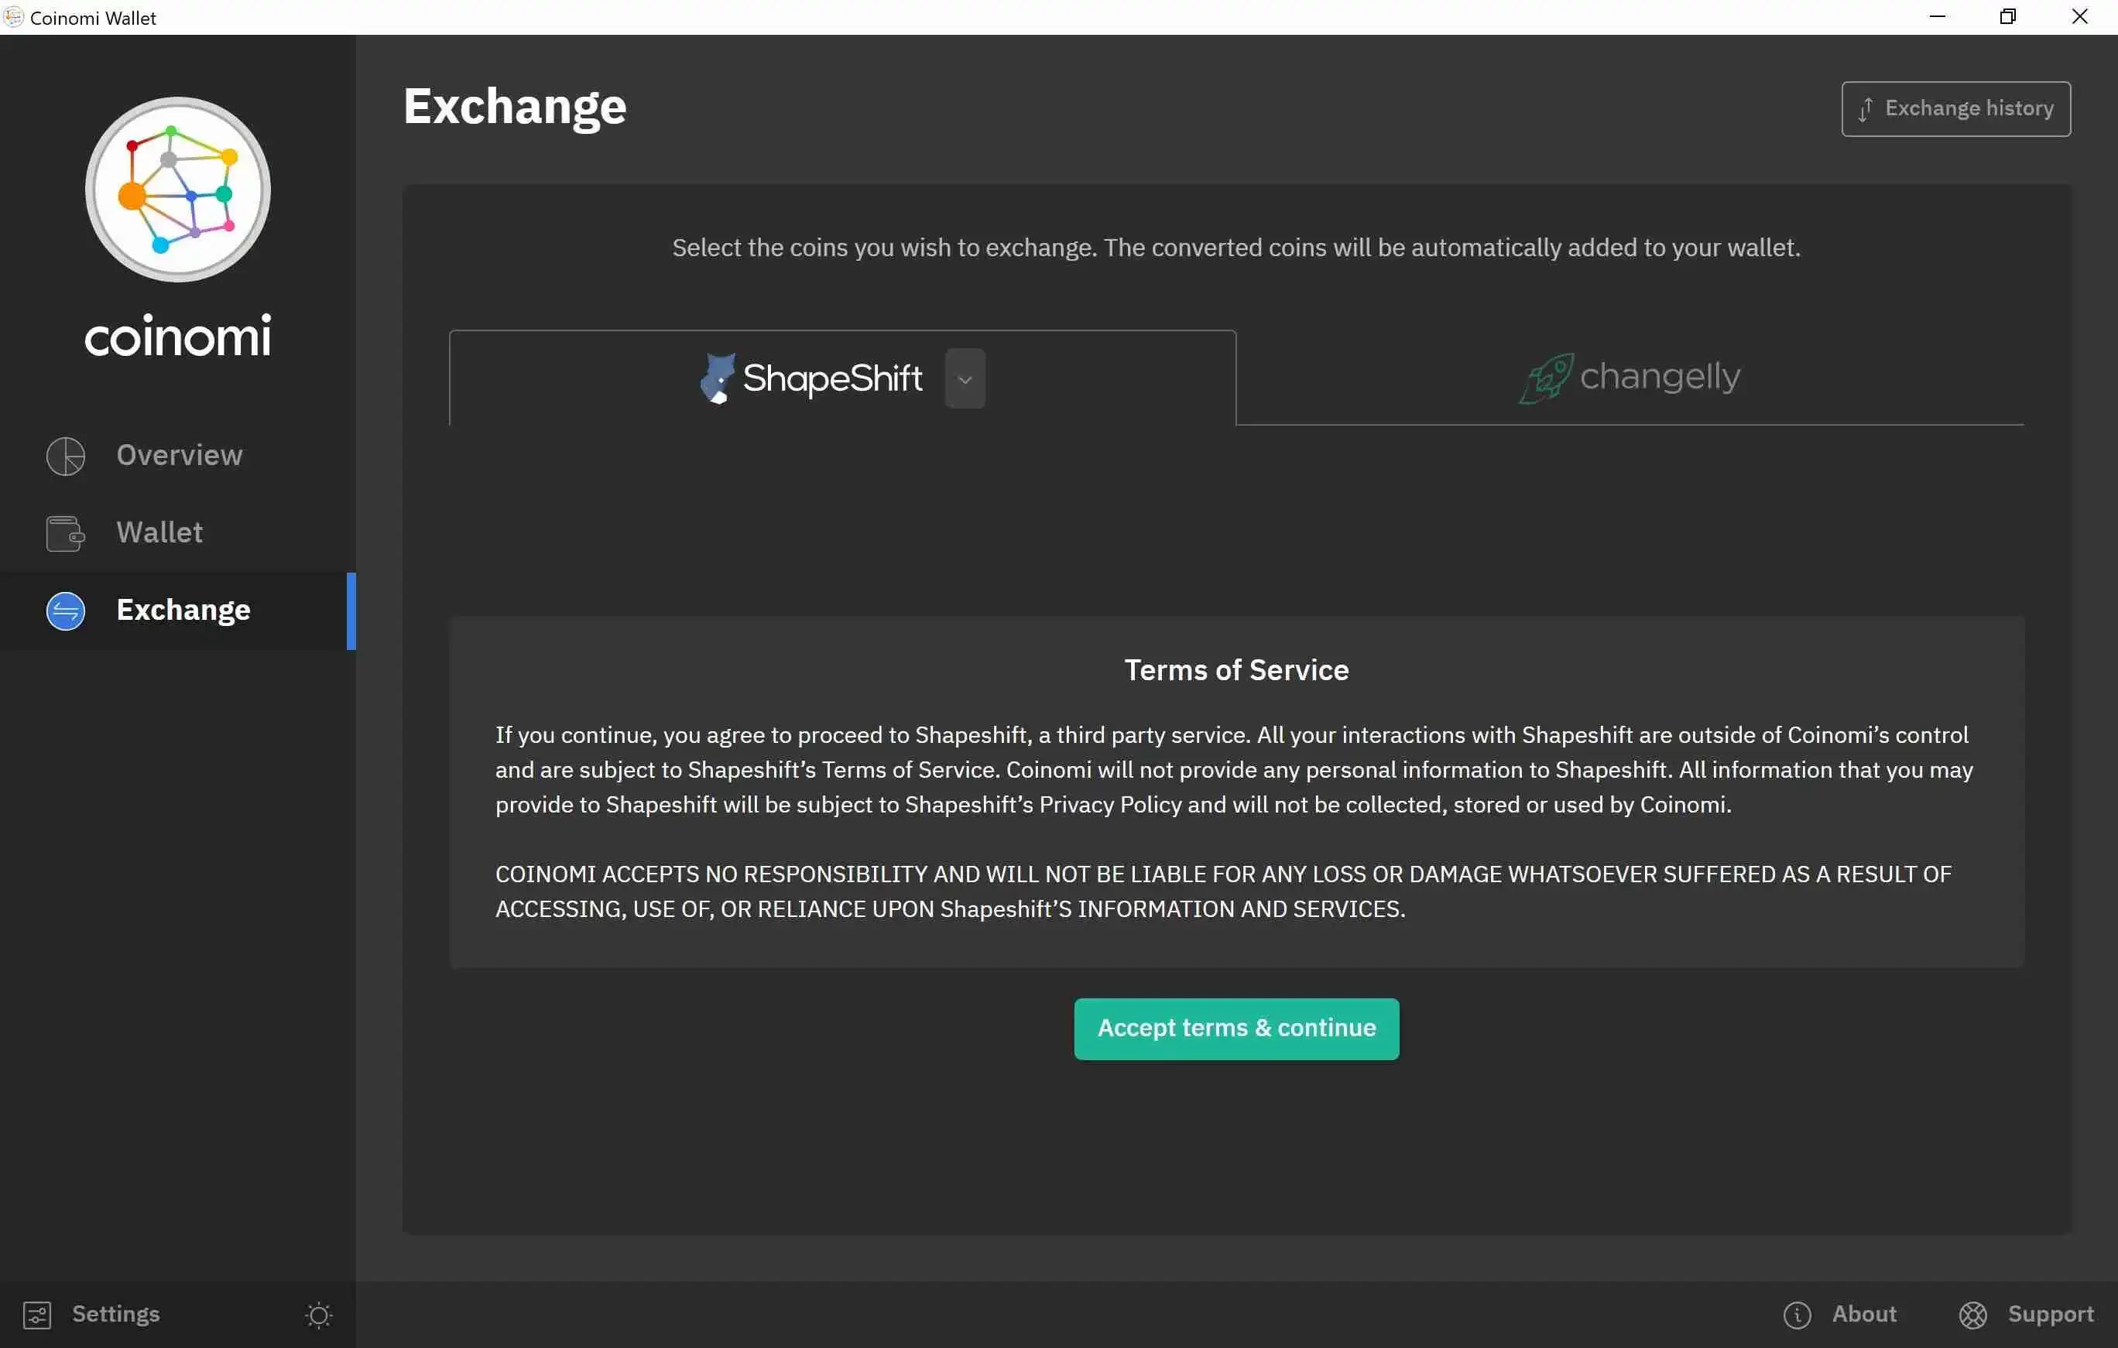
Task: Click the Changelly rocket logo
Action: pos(1546,378)
